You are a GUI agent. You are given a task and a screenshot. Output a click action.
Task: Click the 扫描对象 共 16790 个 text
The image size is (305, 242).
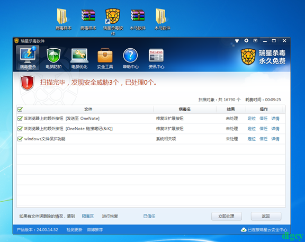219,100
